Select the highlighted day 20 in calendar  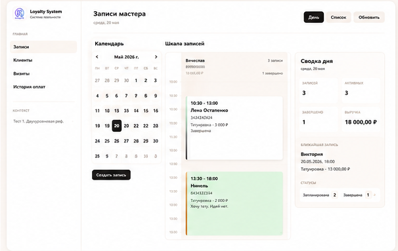click(116, 126)
